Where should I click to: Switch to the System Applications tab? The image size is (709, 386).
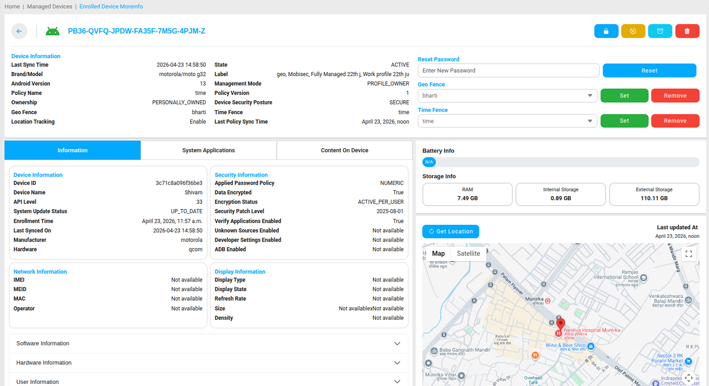point(208,150)
